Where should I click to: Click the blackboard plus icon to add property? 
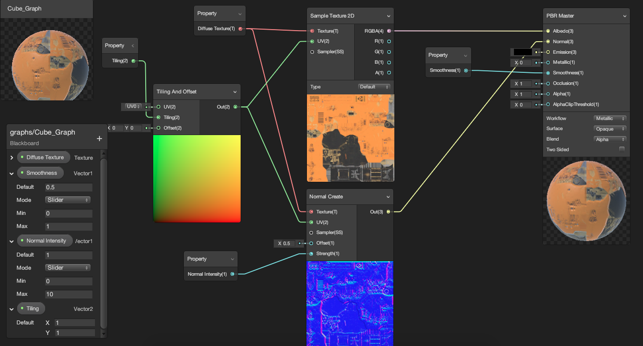[x=99, y=139]
